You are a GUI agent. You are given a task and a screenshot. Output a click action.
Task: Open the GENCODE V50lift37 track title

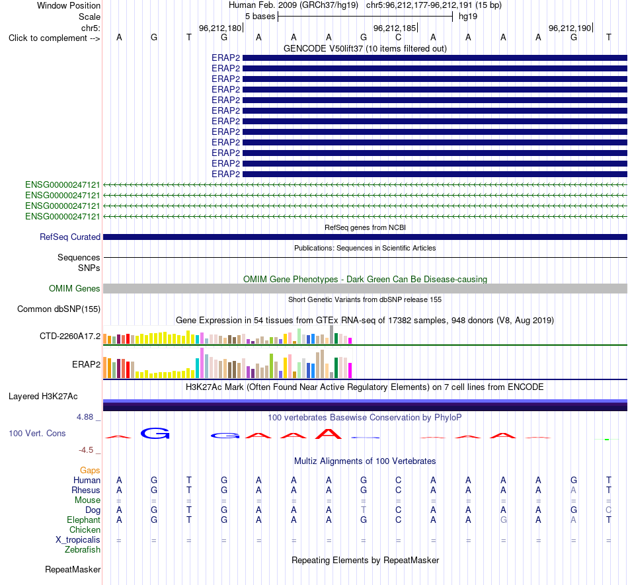(x=365, y=48)
